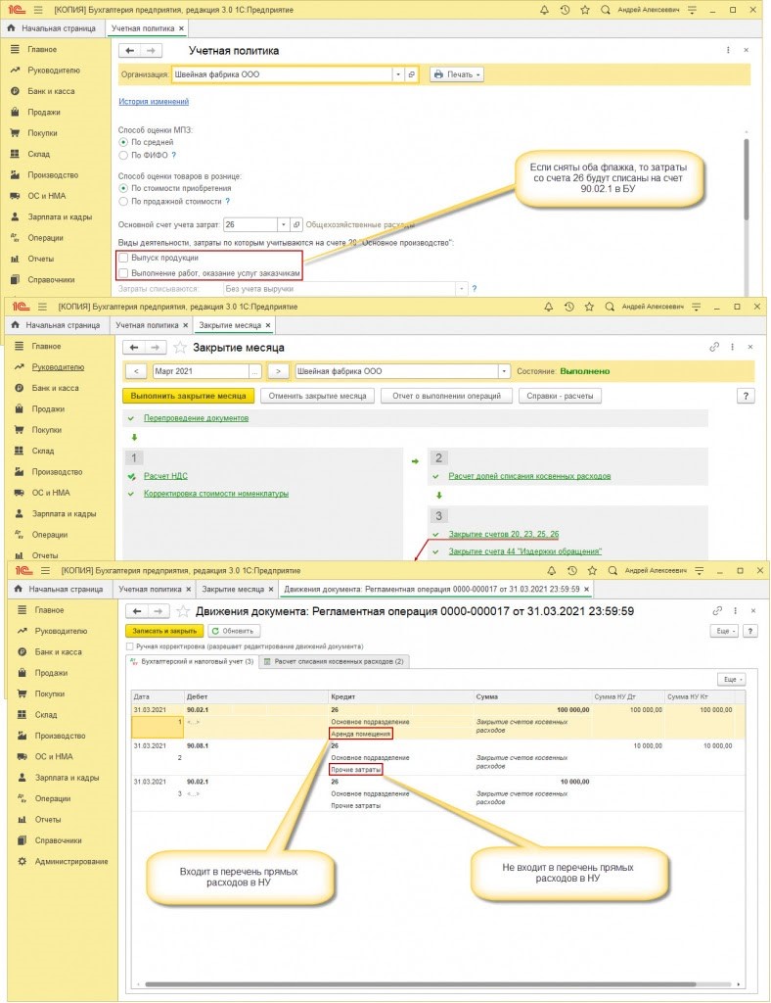The image size is (771, 1003).
Task: Click the Начальная страница home icon in first window
Action: tap(12, 28)
